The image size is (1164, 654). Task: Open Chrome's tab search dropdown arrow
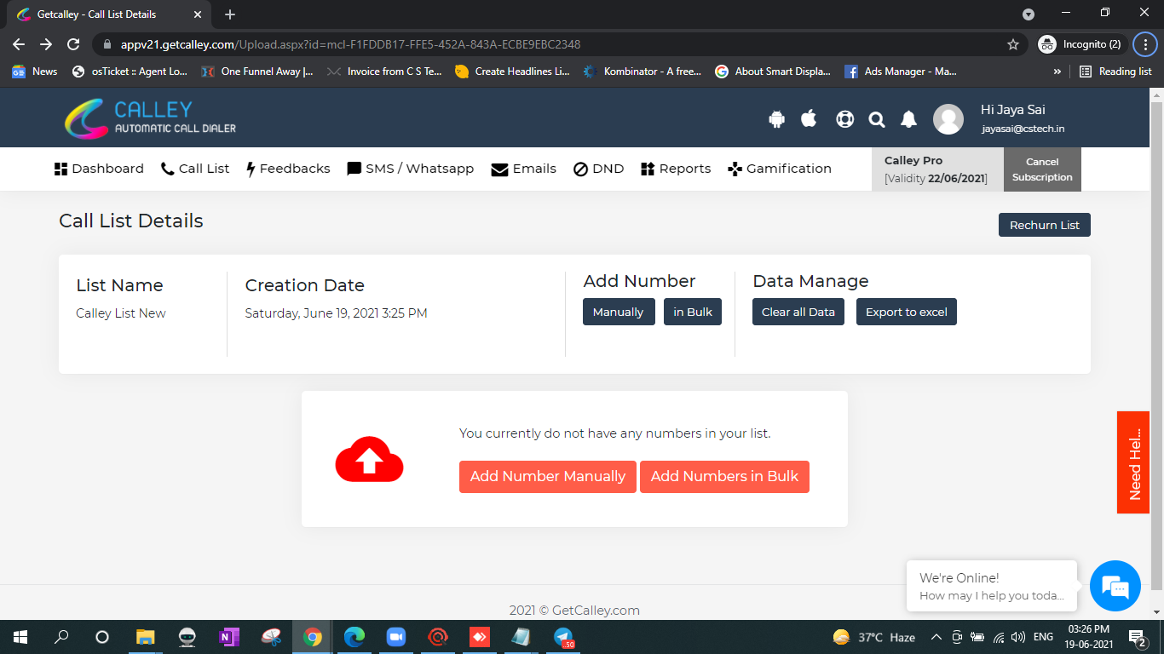(x=1029, y=14)
